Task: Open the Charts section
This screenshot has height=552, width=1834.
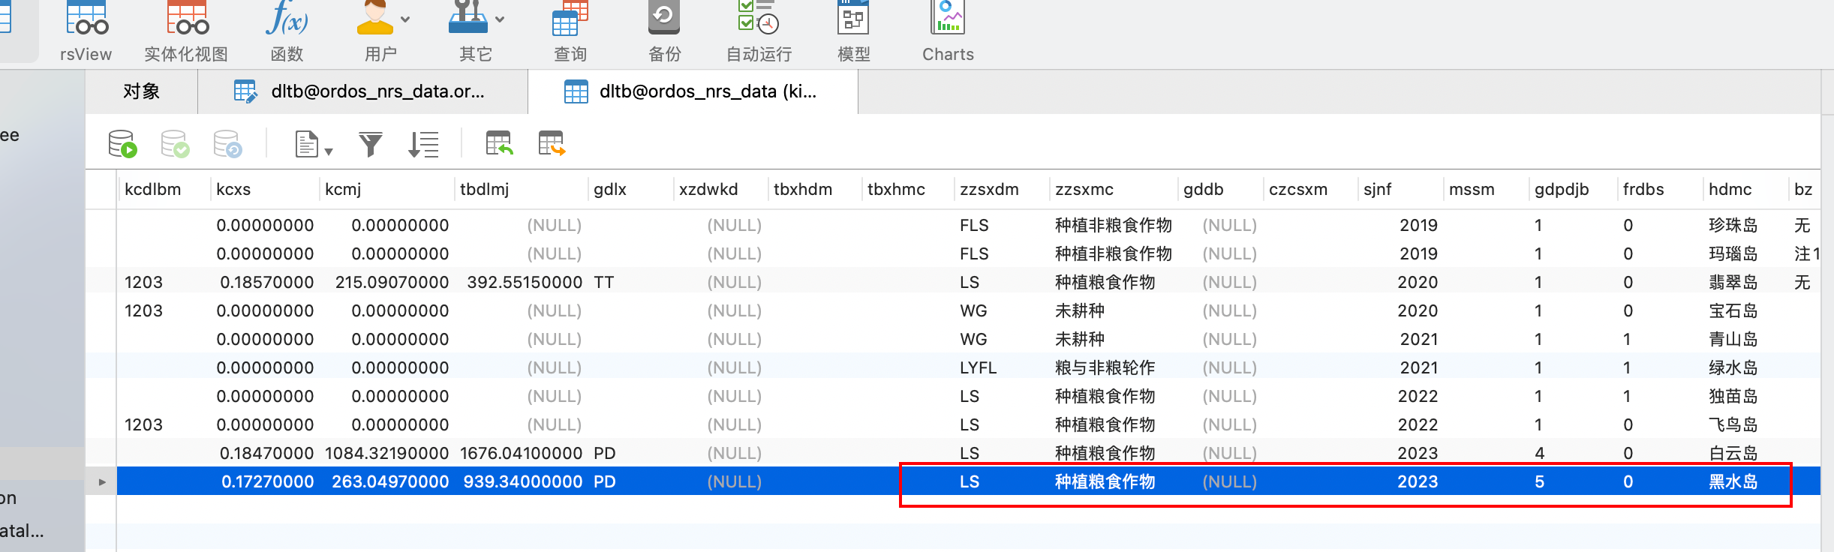Action: (x=948, y=31)
